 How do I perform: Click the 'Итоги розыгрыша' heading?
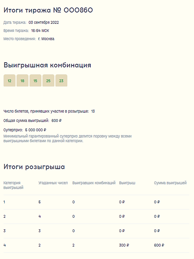tap(34, 167)
